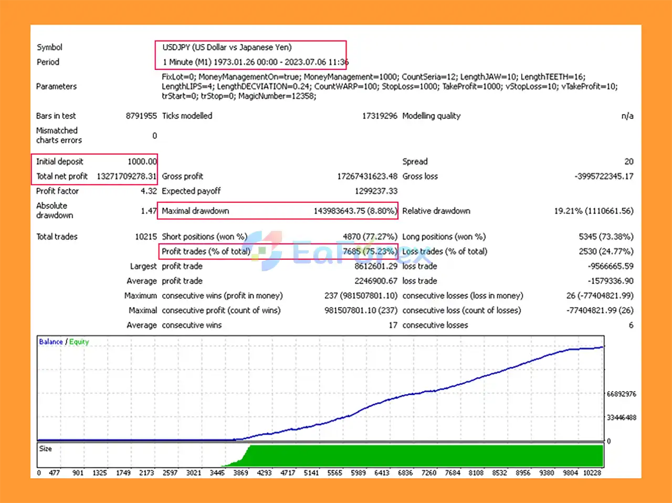
Task: Click the Modelling quality n/a value
Action: click(x=627, y=116)
